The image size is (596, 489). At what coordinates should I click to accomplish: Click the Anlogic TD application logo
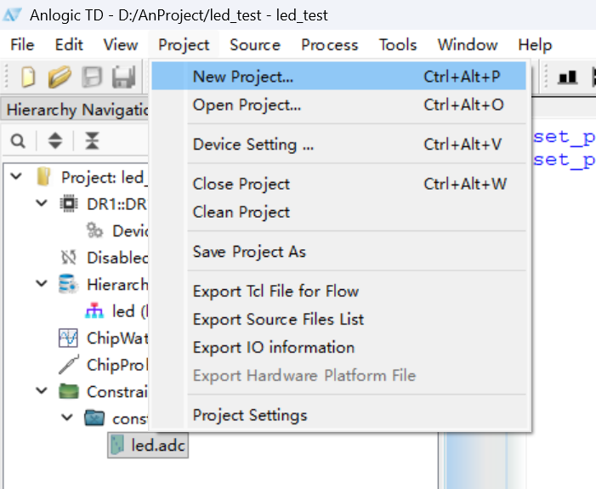pos(12,15)
